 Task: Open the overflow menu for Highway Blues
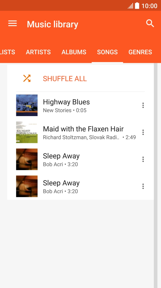pos(143,105)
